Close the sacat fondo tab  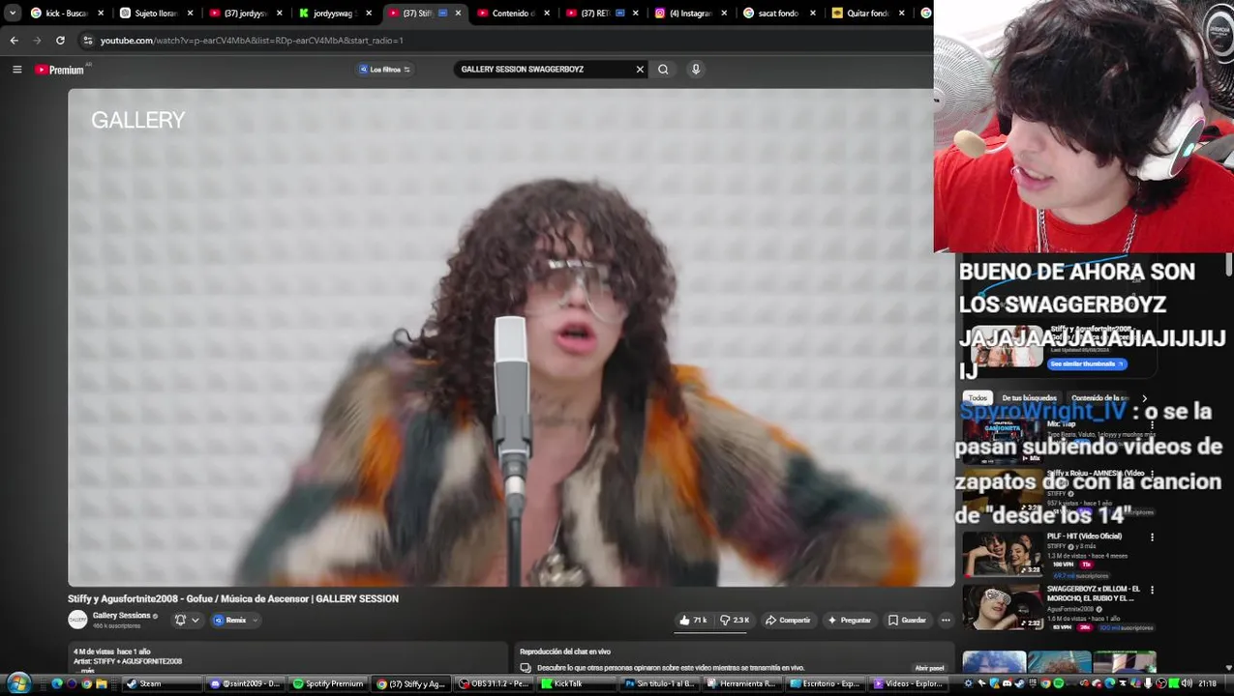tap(815, 14)
